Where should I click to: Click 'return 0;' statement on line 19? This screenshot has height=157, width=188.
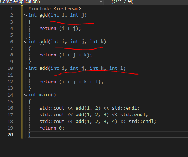(52, 128)
